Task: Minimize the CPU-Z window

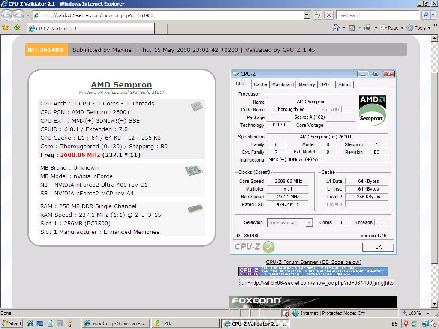Action: tap(363, 74)
